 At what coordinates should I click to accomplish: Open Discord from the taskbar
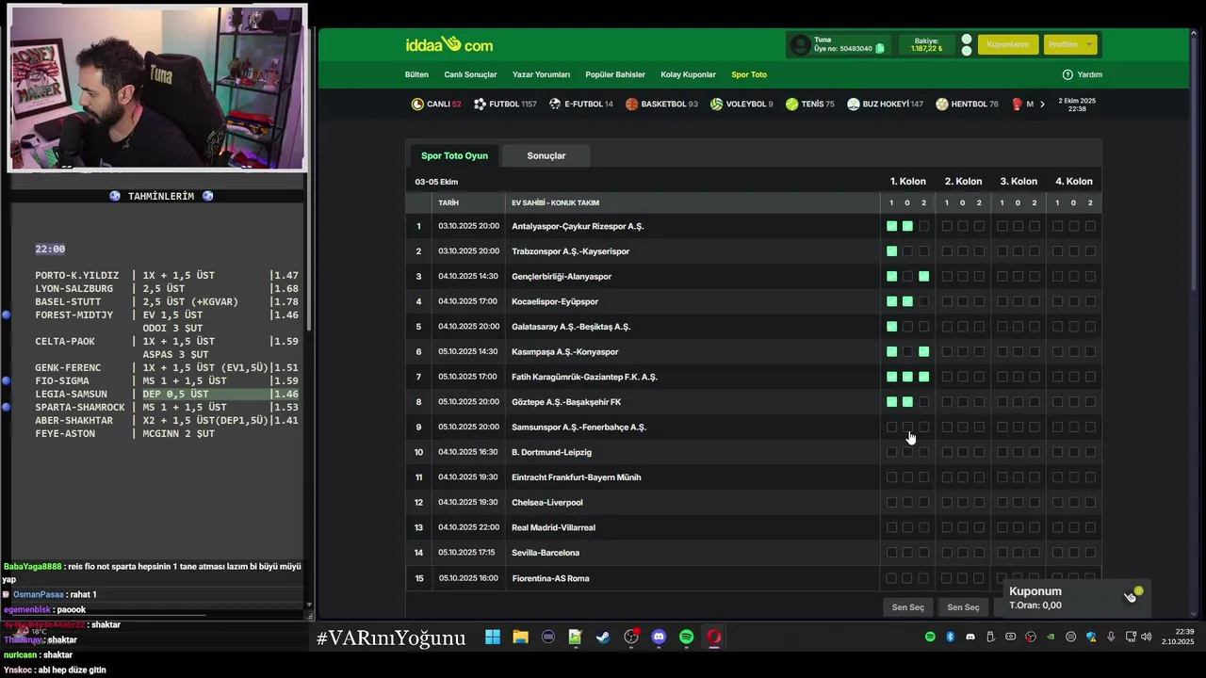tap(659, 638)
